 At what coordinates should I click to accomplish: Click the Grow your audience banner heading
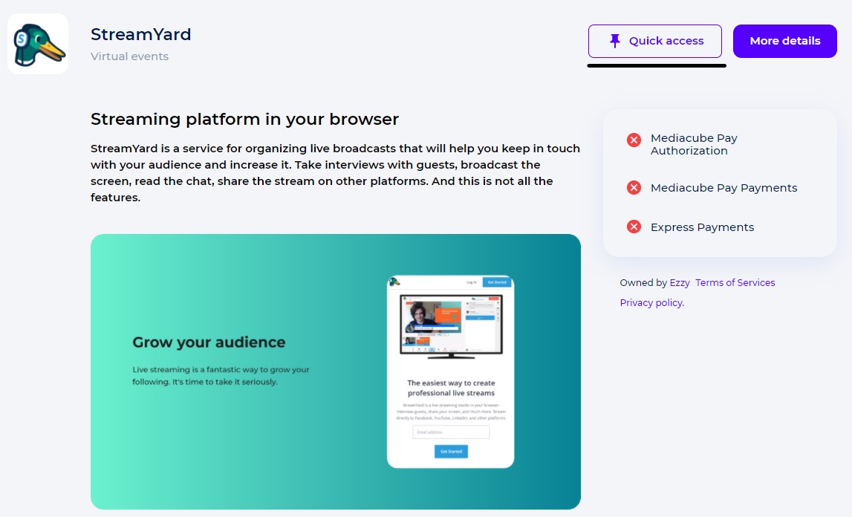click(x=209, y=342)
